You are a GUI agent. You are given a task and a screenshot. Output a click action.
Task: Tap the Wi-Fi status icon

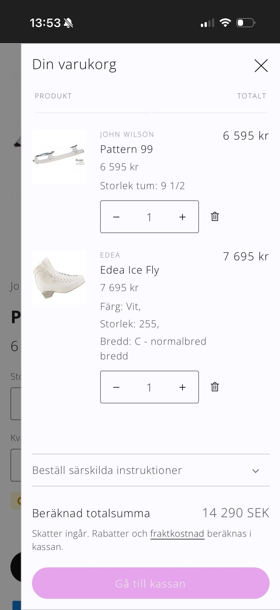click(225, 23)
